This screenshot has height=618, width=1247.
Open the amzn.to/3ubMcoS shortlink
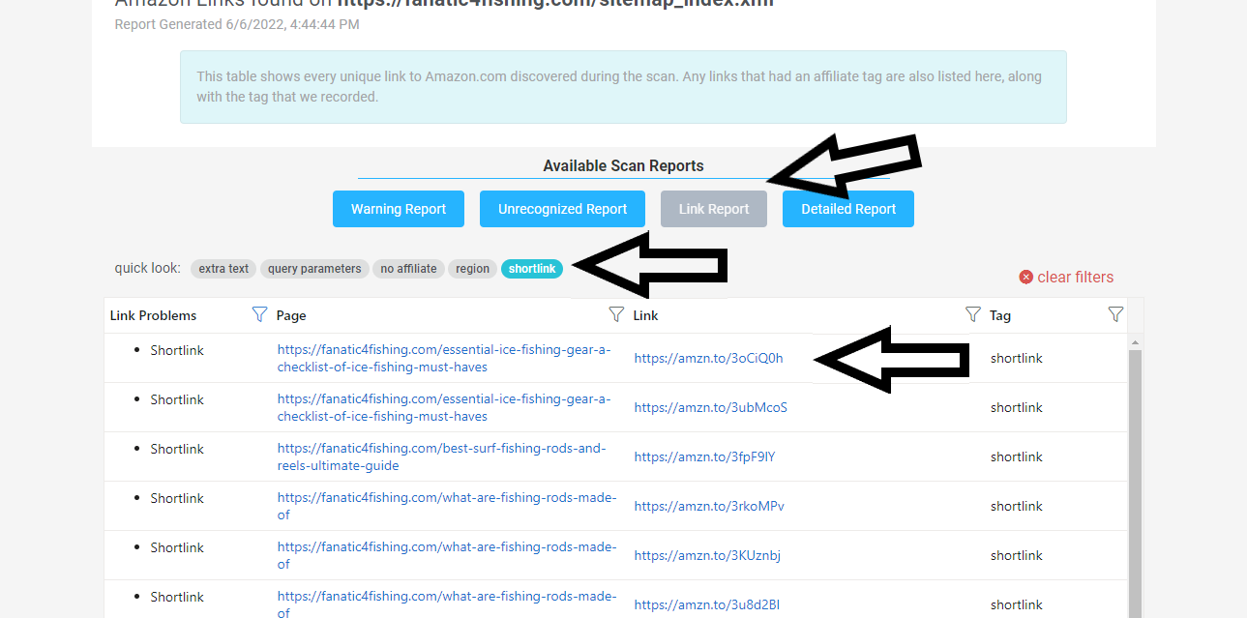pos(711,407)
